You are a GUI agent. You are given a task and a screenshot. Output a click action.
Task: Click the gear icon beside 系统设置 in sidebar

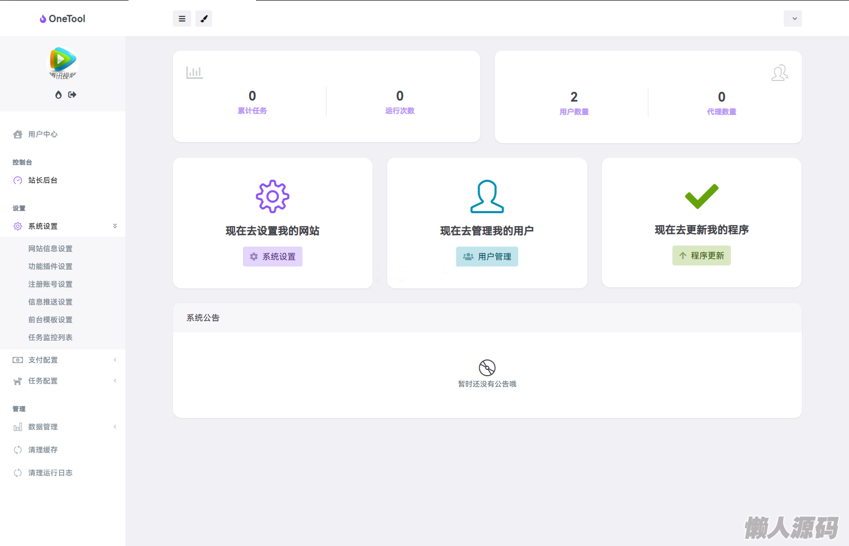[18, 226]
